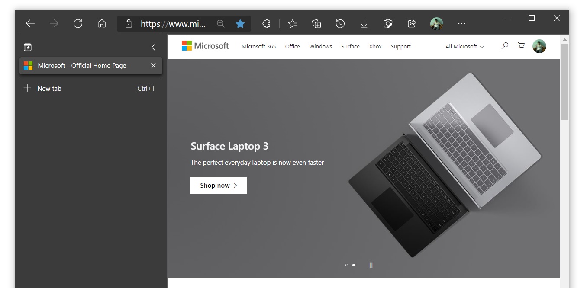The height and width of the screenshot is (288, 587).
Task: Click the Share icon in toolbar
Action: [412, 24]
